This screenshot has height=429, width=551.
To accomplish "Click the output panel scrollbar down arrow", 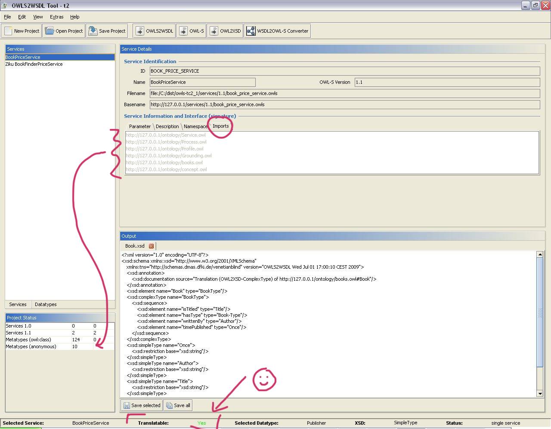I will [x=540, y=394].
